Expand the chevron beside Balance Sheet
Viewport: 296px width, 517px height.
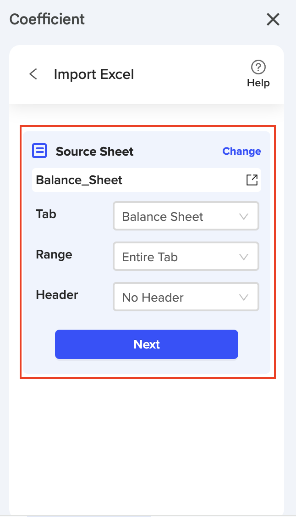click(244, 217)
